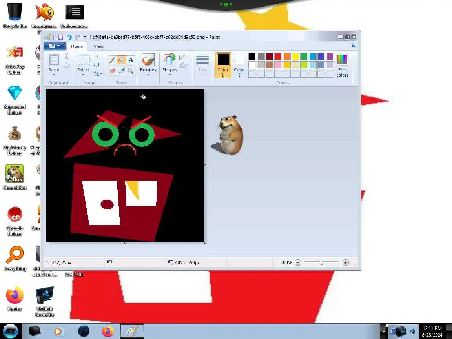
Task: Click the Crop icon
Action: (97, 56)
